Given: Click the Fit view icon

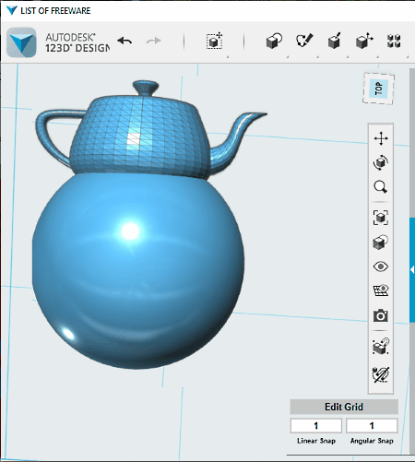Looking at the screenshot, I should [381, 218].
